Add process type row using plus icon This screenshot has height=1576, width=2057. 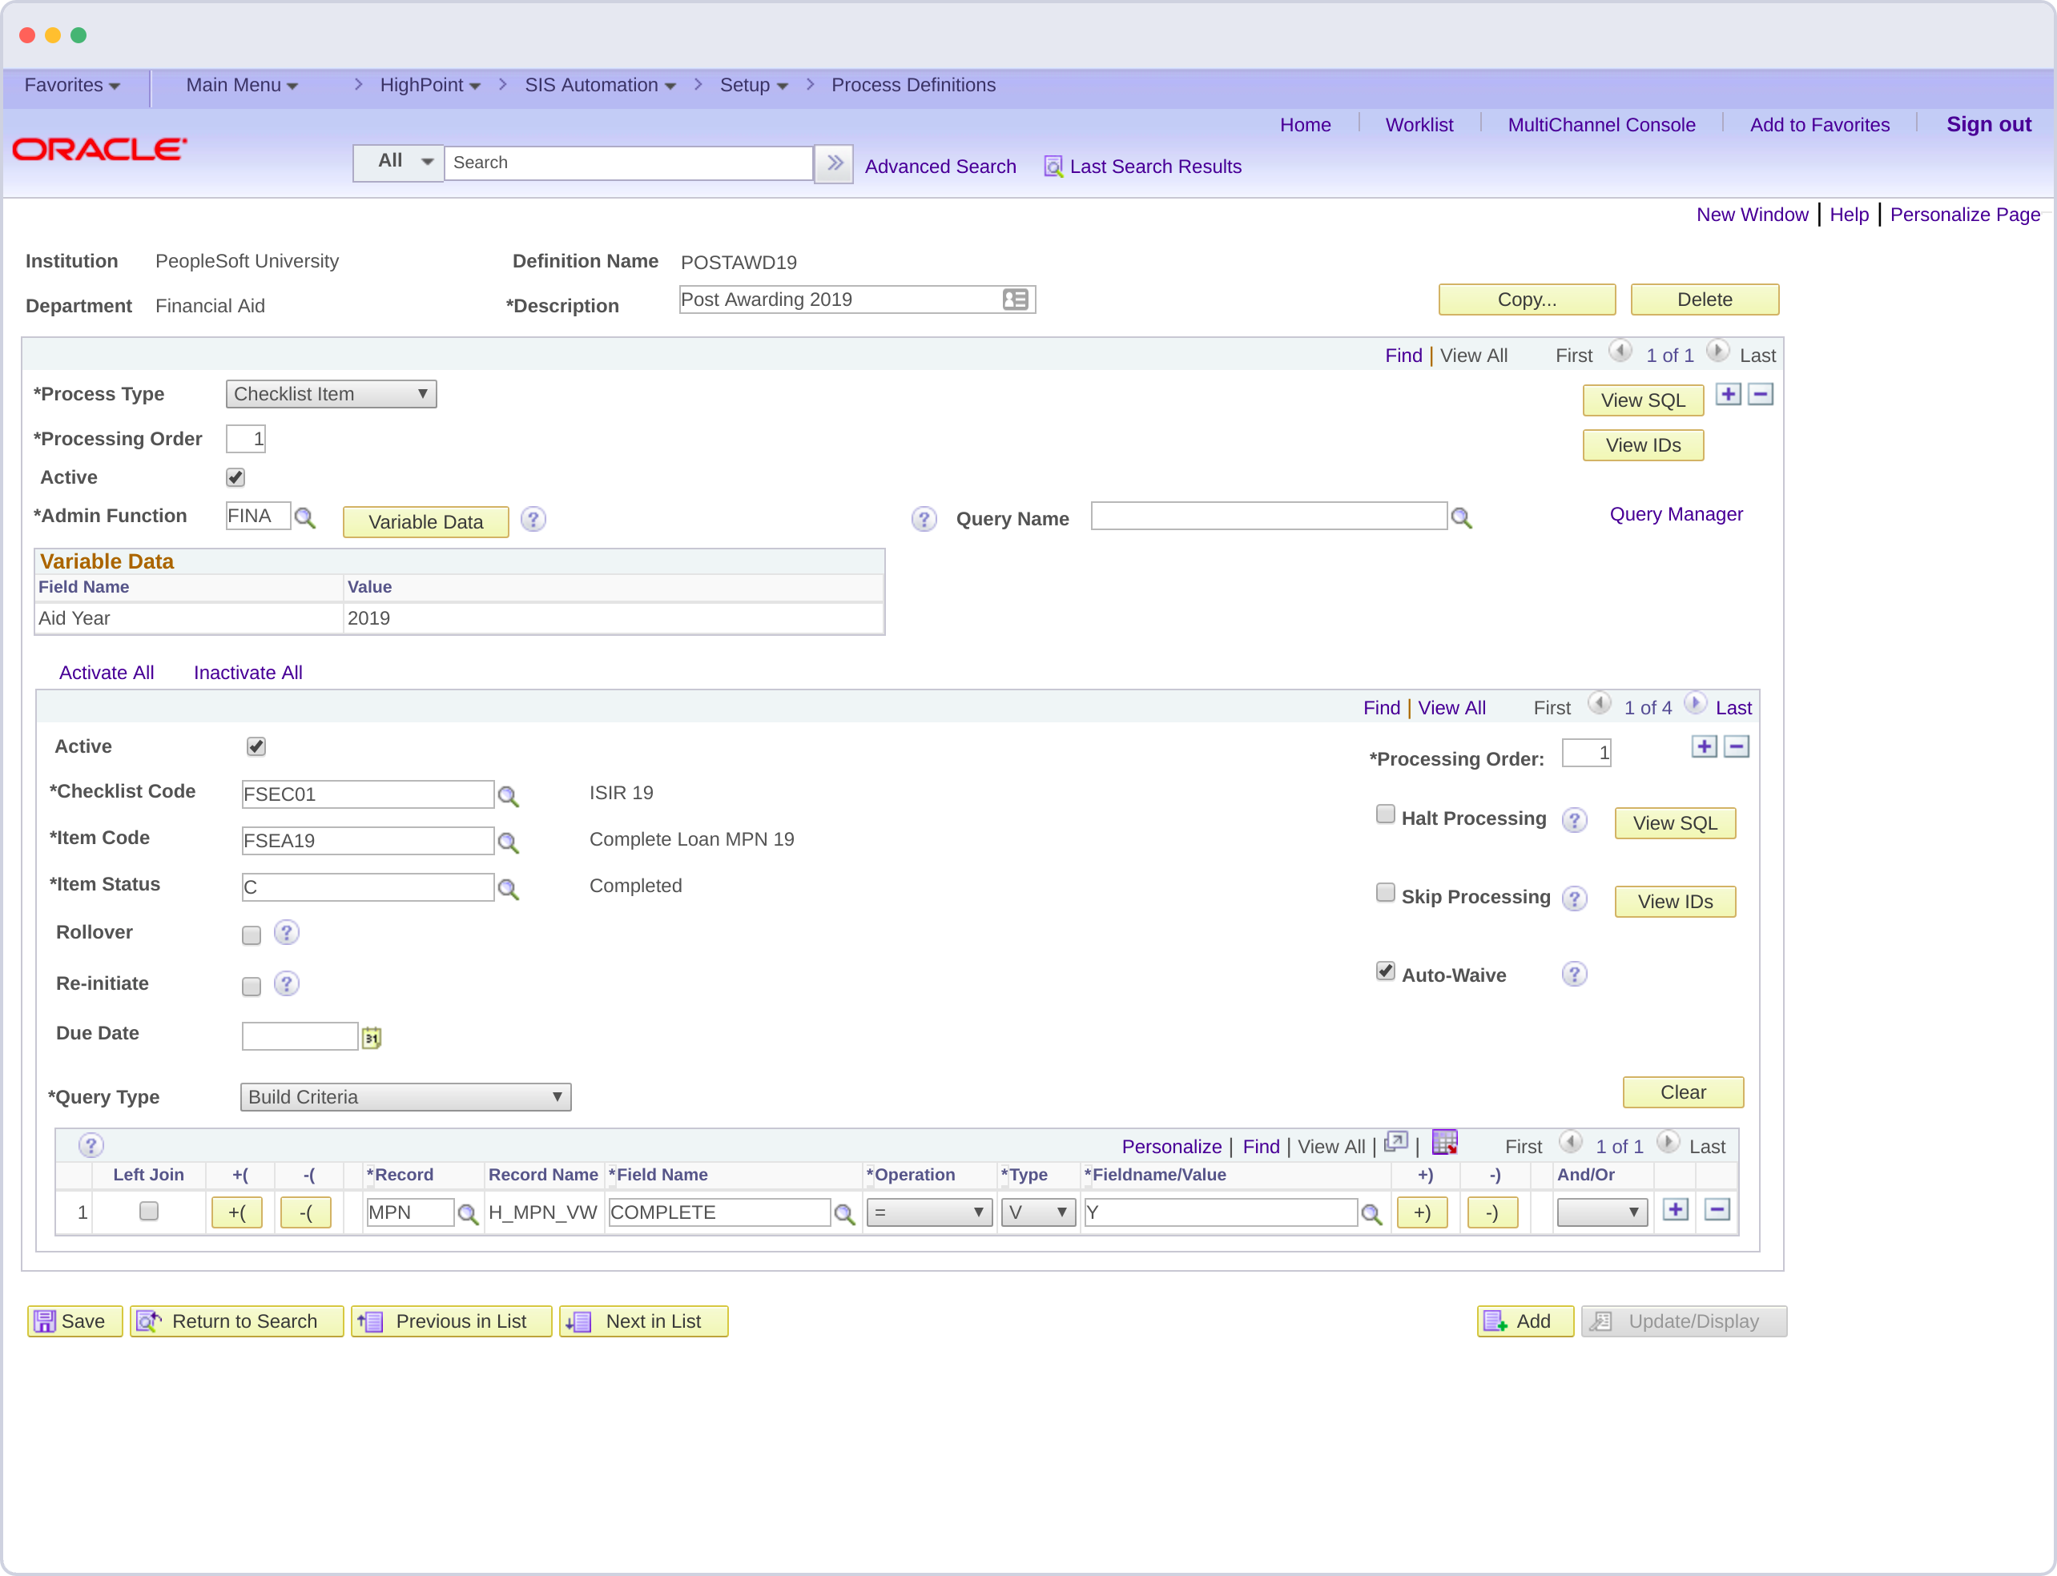coord(1728,394)
